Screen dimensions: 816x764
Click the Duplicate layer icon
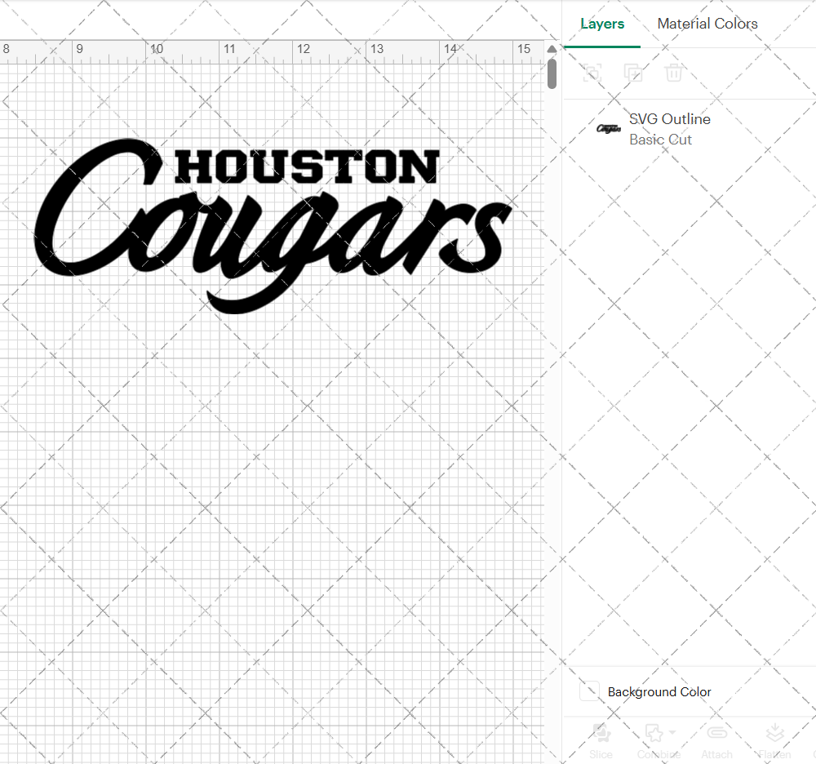[x=633, y=73]
